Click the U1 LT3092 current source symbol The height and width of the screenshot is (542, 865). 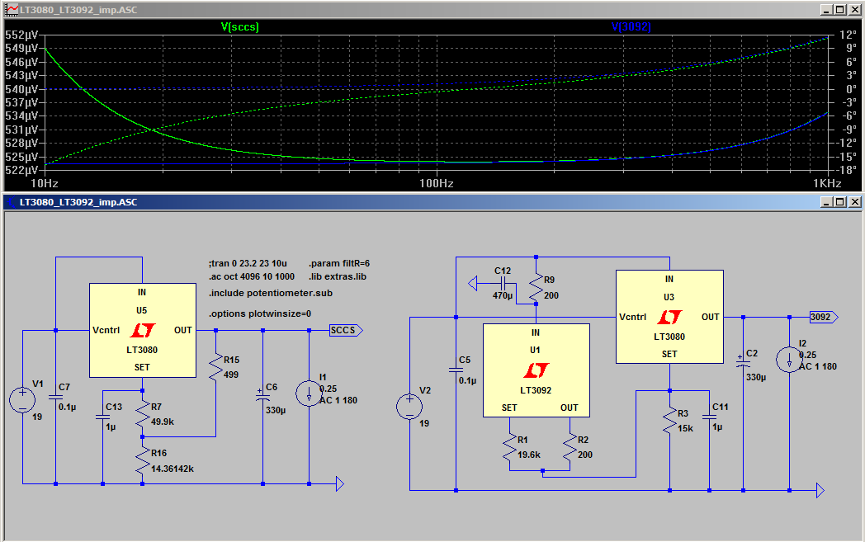pyautogui.click(x=536, y=370)
